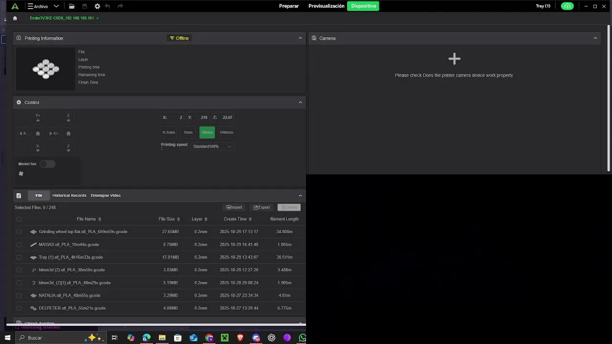
Task: Tick checkbox for NATALIA.stl file
Action: pyautogui.click(x=19, y=295)
